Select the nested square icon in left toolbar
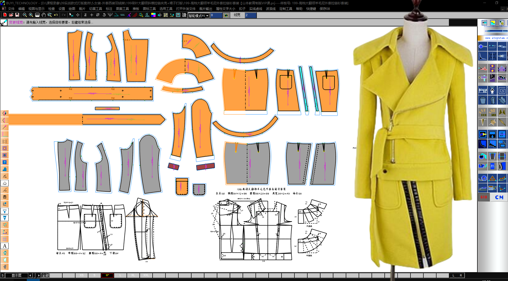The width and height of the screenshot is (508, 281). click(5, 148)
